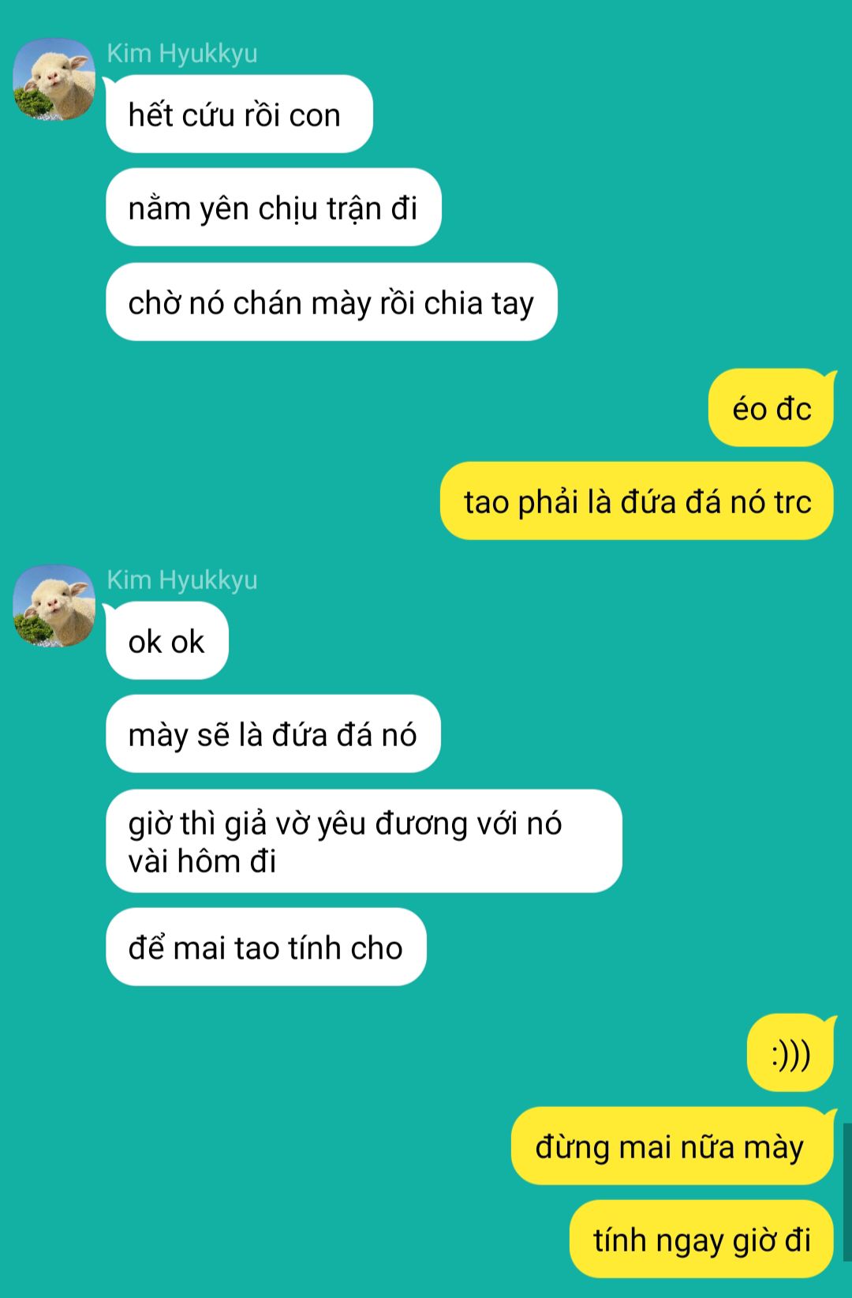Tap the top sheep avatar of Kim Hyukkyu

click(x=54, y=80)
